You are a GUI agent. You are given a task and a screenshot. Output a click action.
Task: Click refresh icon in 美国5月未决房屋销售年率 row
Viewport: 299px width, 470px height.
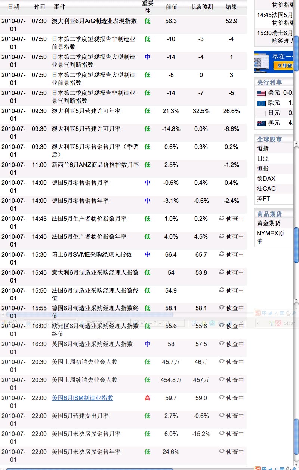[222, 451]
